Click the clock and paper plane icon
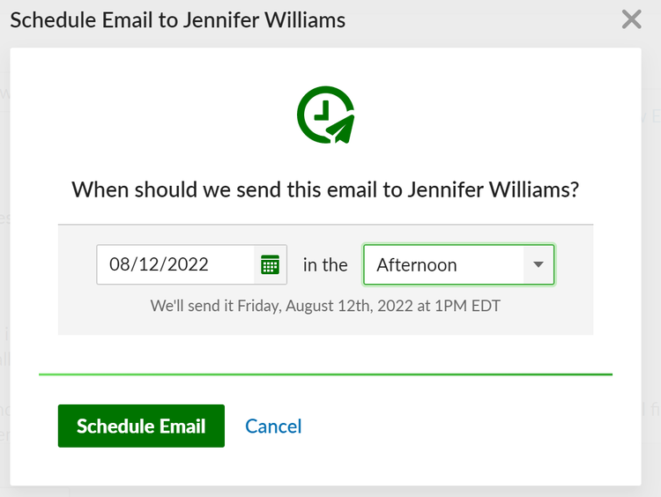 click(x=326, y=115)
